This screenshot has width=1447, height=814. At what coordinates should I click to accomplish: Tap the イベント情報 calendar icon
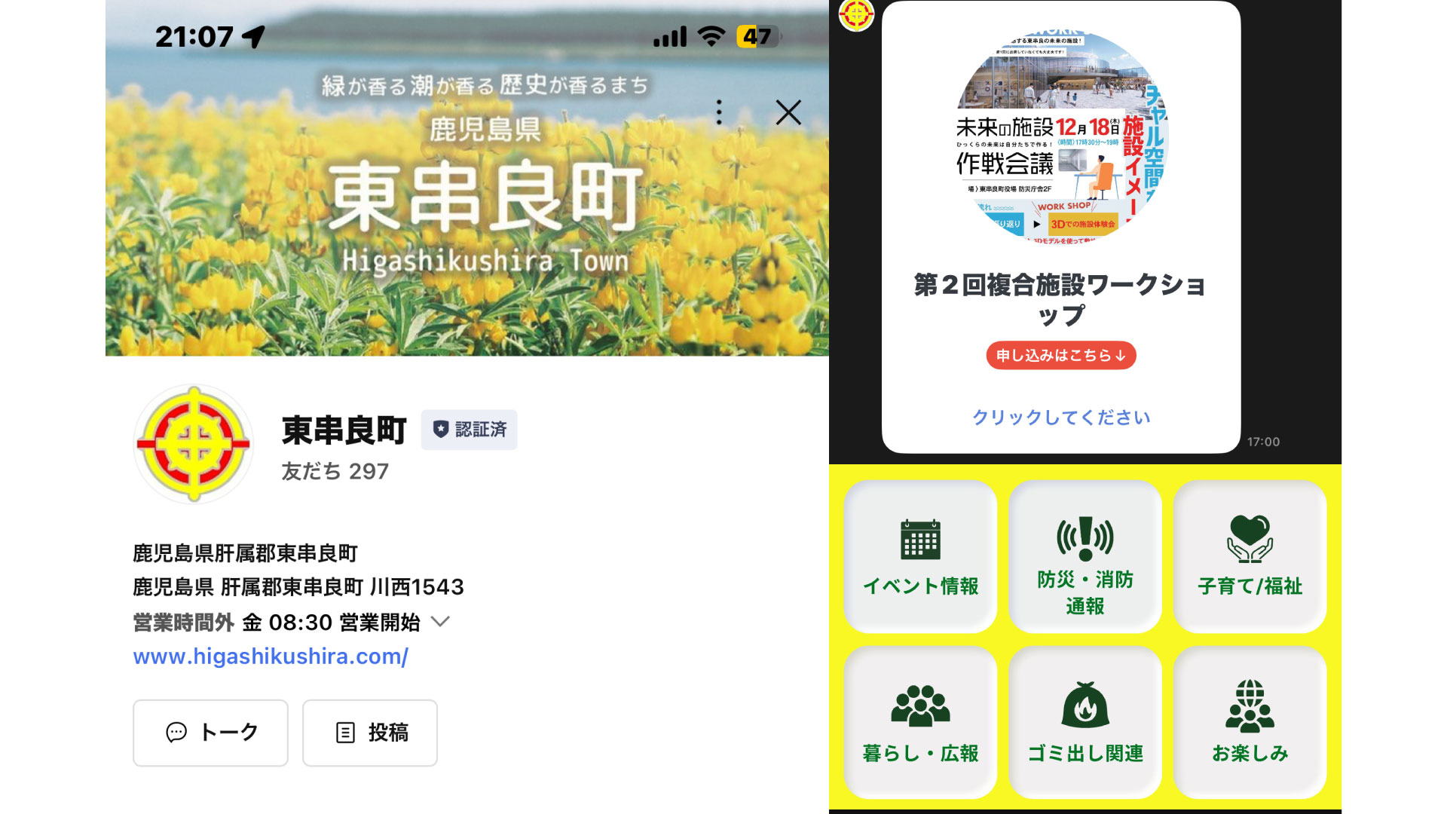tap(920, 540)
